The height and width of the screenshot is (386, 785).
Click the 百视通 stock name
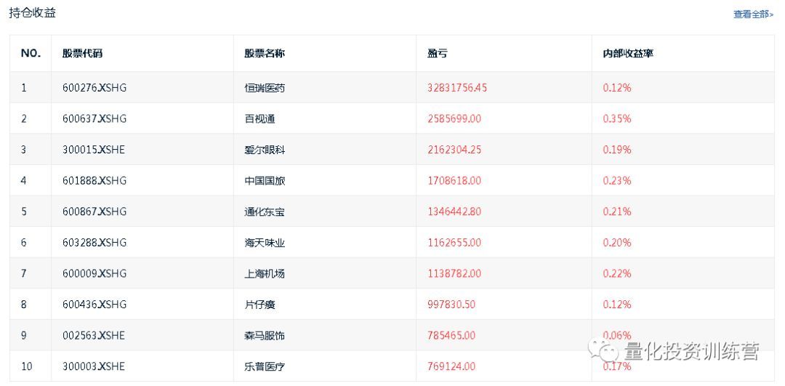coord(259,118)
